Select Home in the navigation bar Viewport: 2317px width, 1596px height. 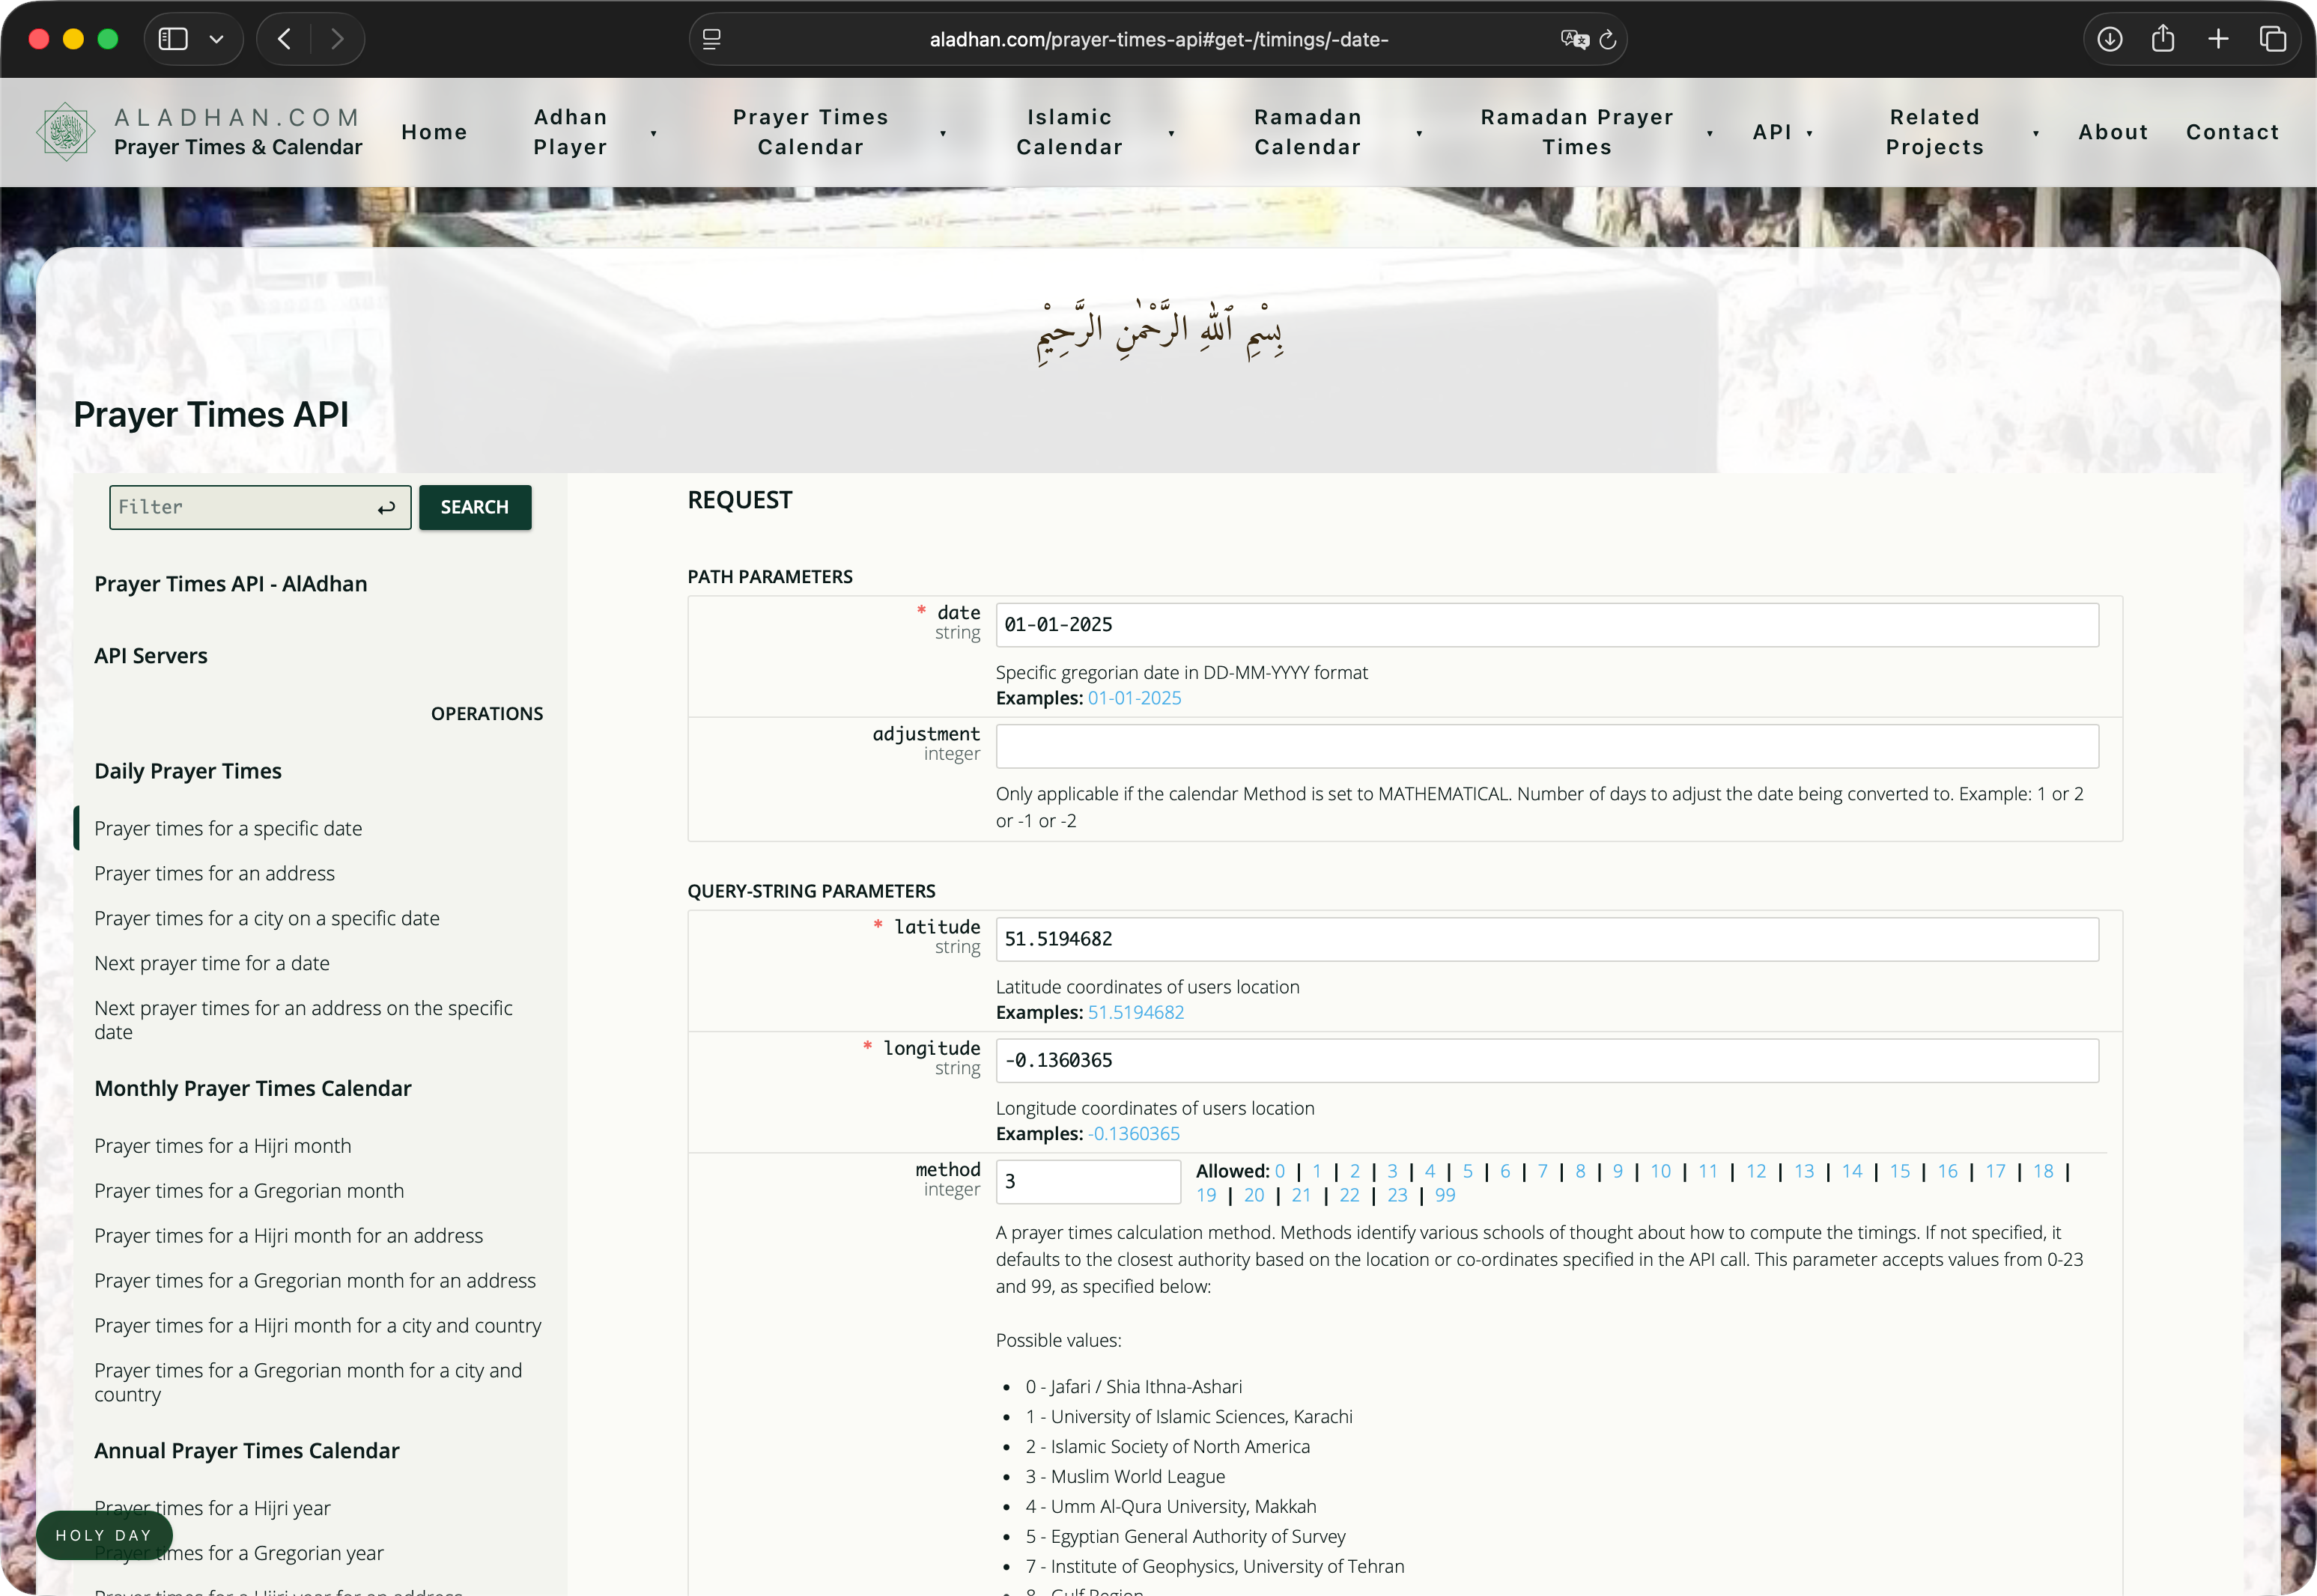[x=433, y=131]
